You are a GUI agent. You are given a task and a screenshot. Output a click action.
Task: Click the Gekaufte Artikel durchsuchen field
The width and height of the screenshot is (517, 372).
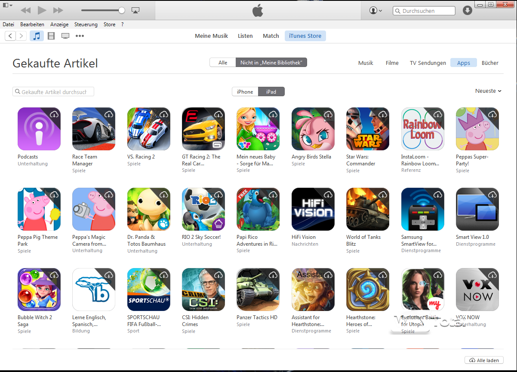53,91
